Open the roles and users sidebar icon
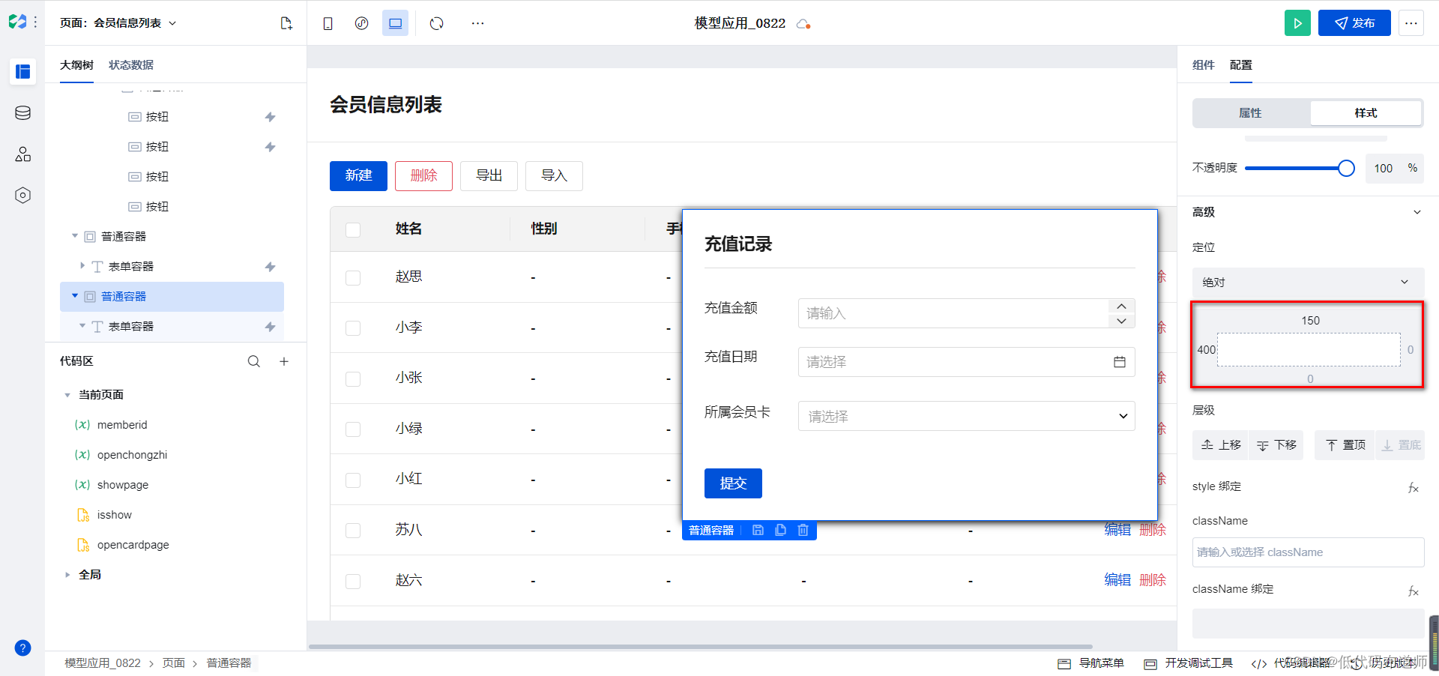The width and height of the screenshot is (1439, 676). pos(22,154)
